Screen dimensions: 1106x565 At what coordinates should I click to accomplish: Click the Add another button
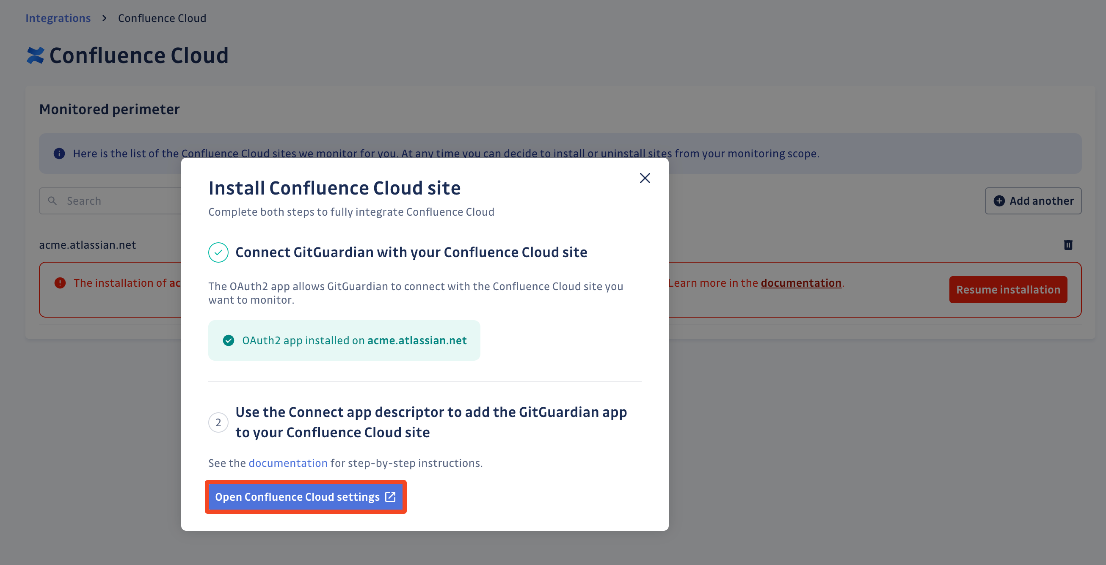1033,201
